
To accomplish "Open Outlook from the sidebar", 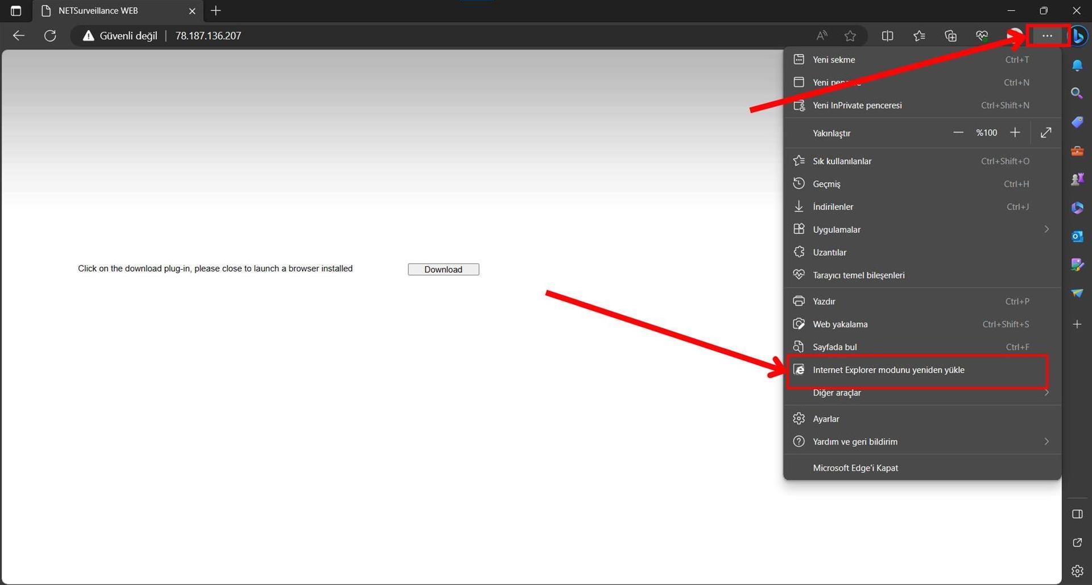I will click(1077, 236).
